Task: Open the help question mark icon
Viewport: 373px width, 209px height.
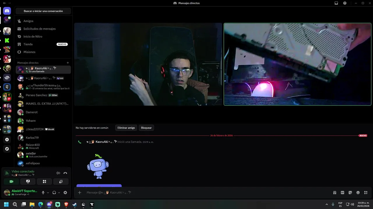Action: pyautogui.click(x=345, y=3)
